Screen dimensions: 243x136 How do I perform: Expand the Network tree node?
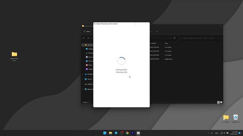pos(83,89)
